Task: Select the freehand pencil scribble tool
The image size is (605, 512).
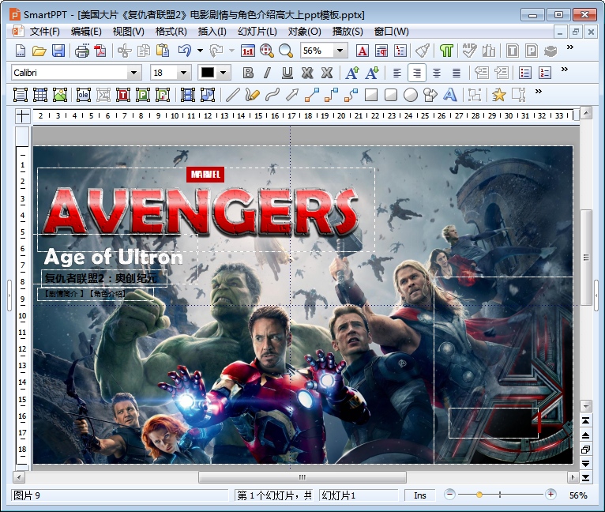Action: coord(252,95)
